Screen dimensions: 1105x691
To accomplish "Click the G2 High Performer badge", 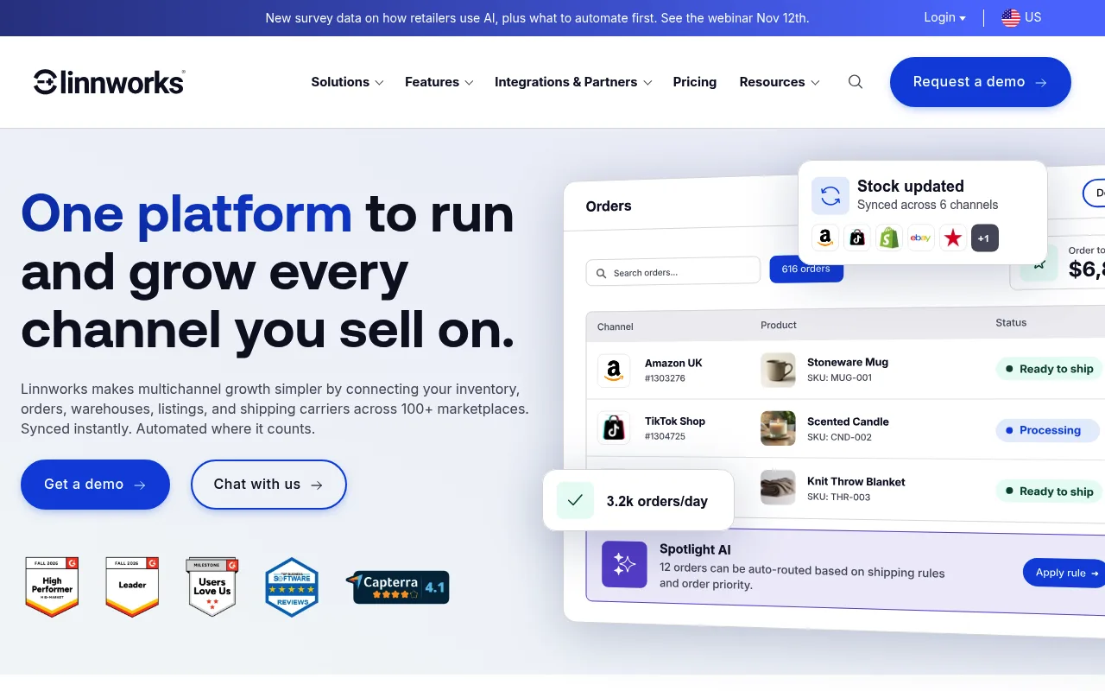I will [x=52, y=586].
